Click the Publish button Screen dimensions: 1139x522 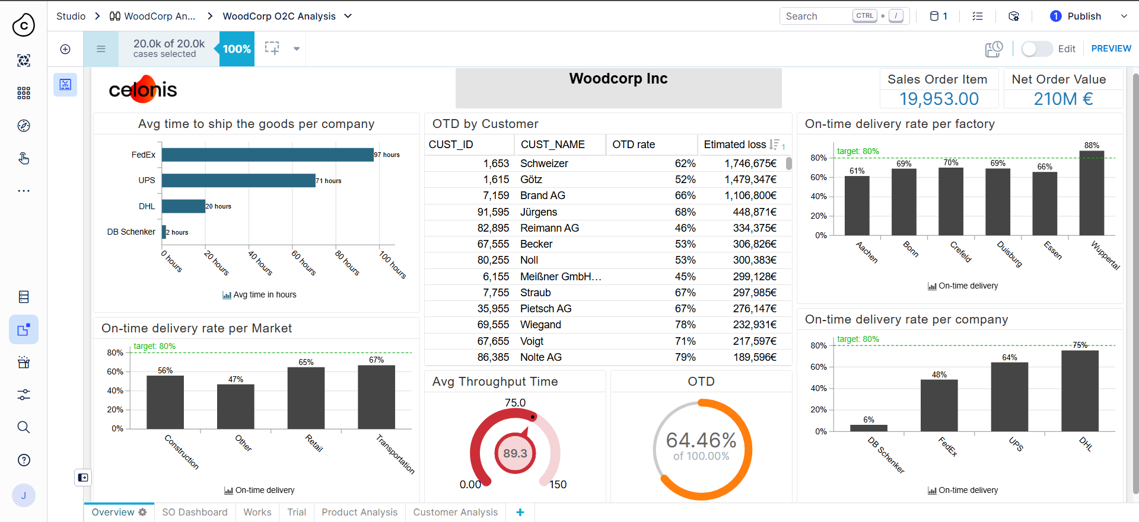(1076, 17)
